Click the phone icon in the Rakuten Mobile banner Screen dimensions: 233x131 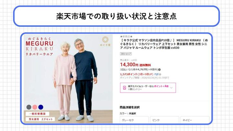124,88
